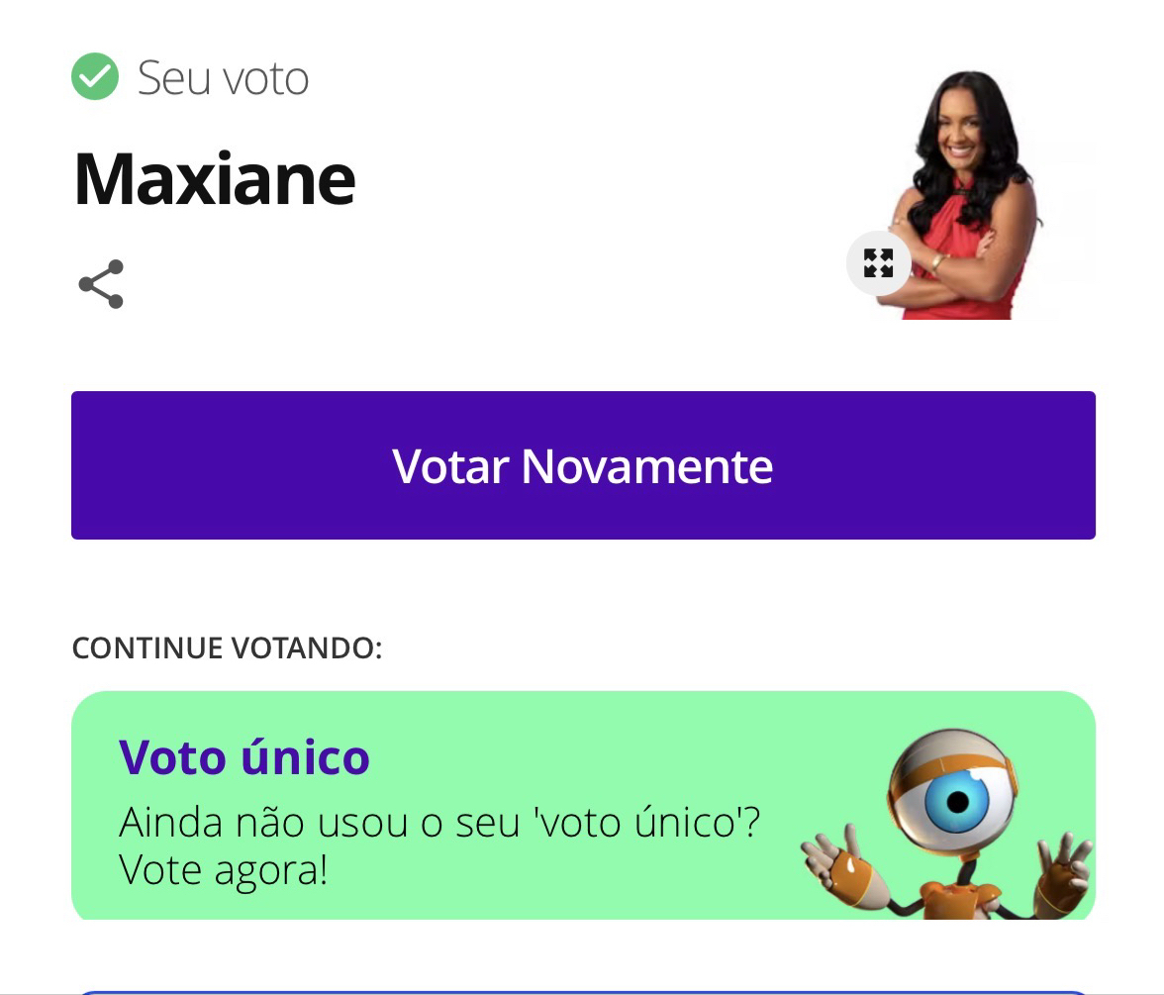The height and width of the screenshot is (995, 1164).
Task: Click the green vote-confirmed checkmark icon
Action: click(x=95, y=77)
